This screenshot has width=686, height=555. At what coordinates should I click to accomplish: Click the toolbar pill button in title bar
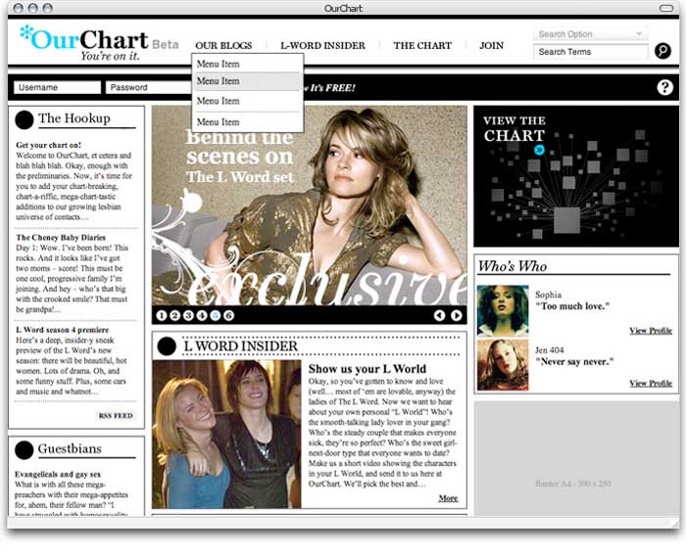click(x=665, y=8)
